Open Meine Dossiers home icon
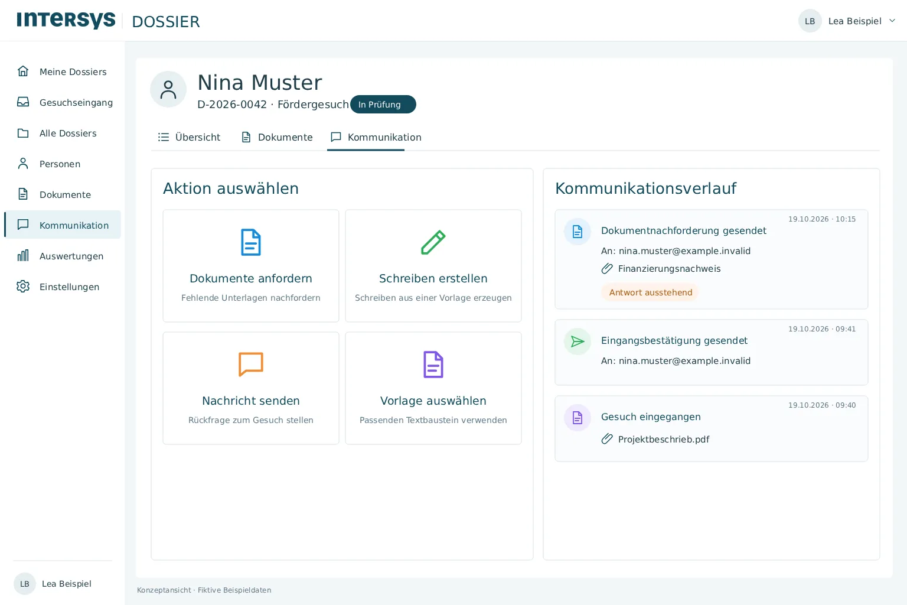This screenshot has width=907, height=605. pos(23,71)
